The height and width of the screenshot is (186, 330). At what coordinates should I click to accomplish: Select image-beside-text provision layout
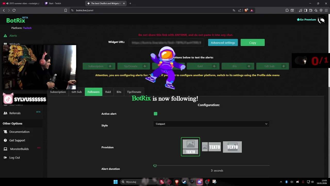[x=211, y=147]
